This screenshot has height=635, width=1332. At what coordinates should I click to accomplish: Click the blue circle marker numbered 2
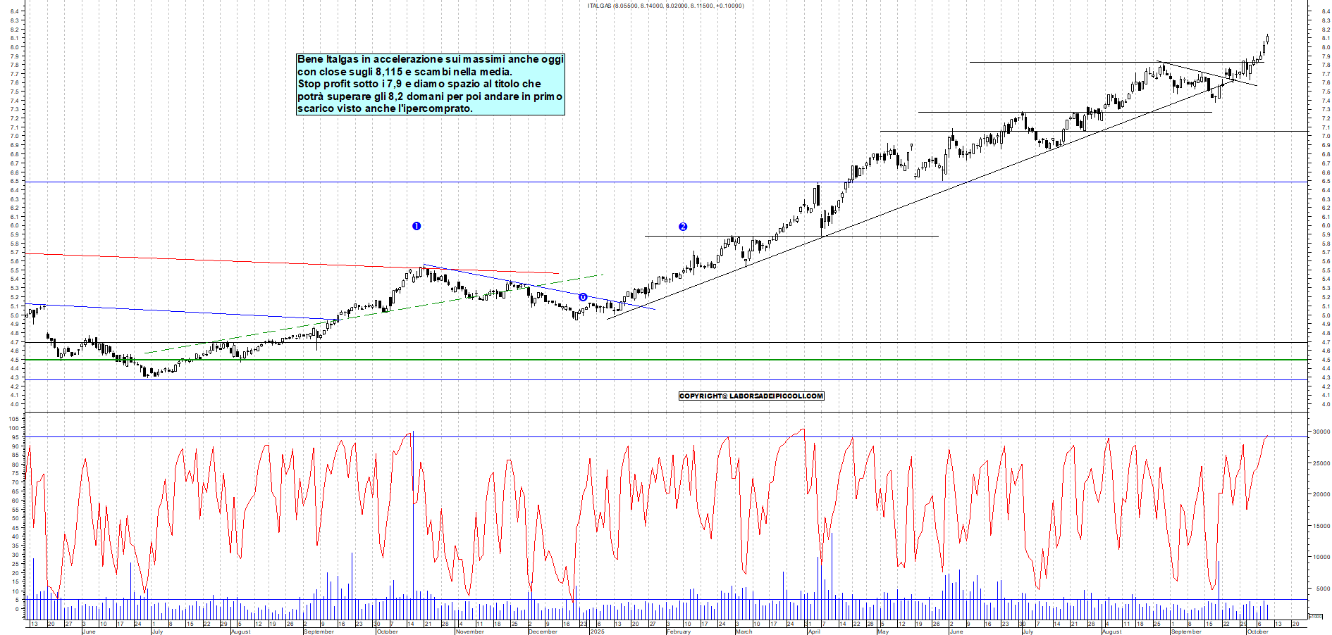pos(682,227)
